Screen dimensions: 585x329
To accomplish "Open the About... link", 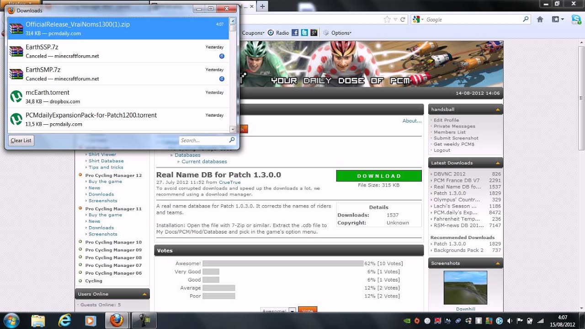I will [412, 121].
